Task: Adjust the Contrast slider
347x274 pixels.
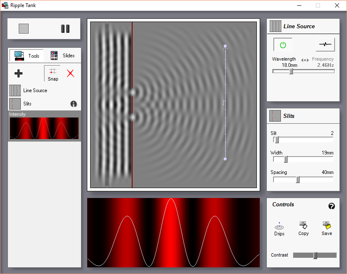Action: 315,255
